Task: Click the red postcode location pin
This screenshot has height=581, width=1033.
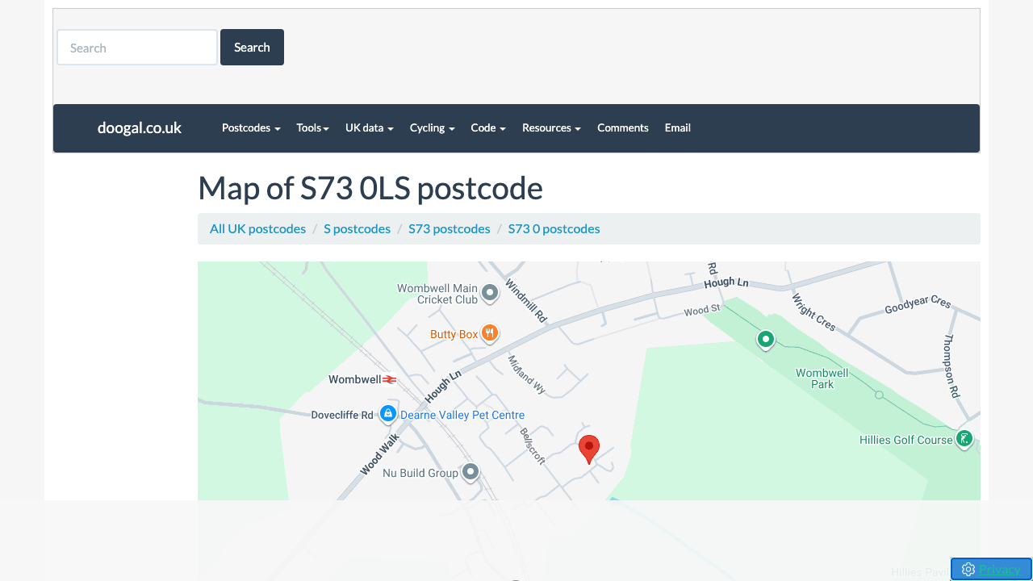Action: click(589, 448)
